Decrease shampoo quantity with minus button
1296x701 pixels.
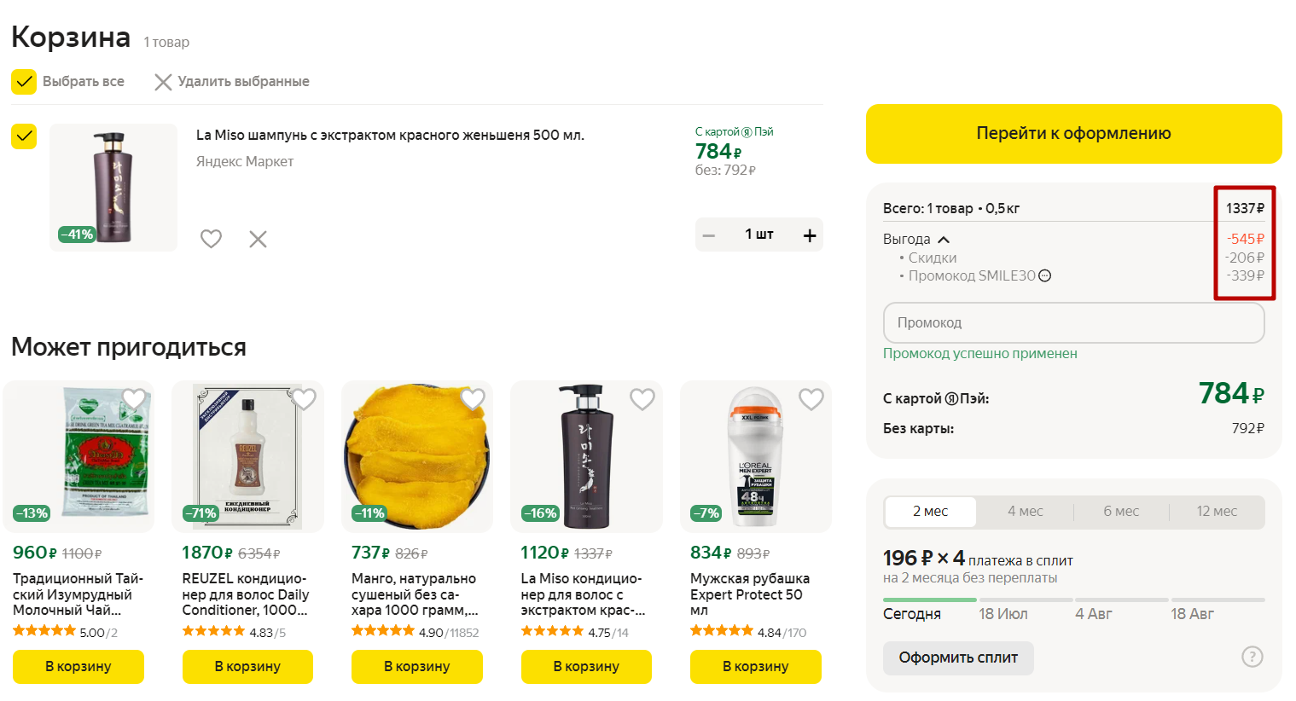click(x=709, y=235)
